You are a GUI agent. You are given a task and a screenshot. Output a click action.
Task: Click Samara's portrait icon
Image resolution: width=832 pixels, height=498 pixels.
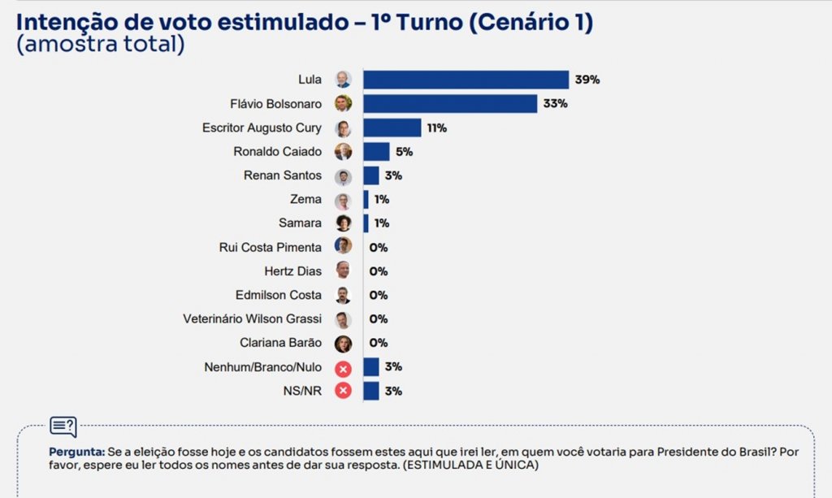344,223
